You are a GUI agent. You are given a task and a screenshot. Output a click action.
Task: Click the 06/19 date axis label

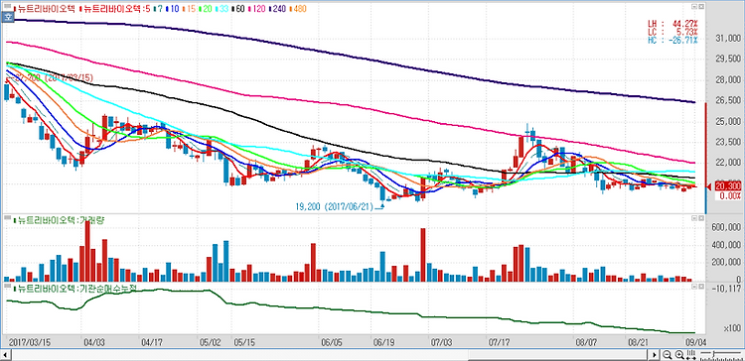(x=384, y=341)
